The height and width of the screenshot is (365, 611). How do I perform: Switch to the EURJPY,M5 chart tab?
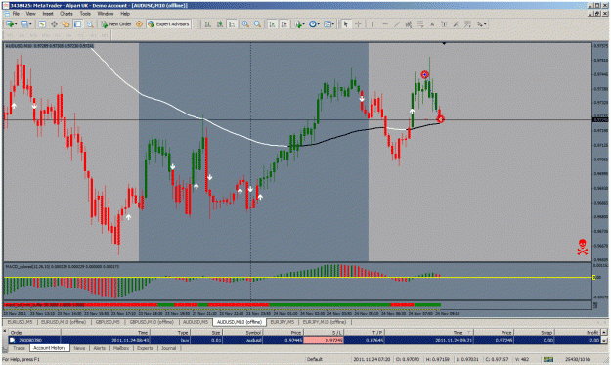click(x=283, y=322)
